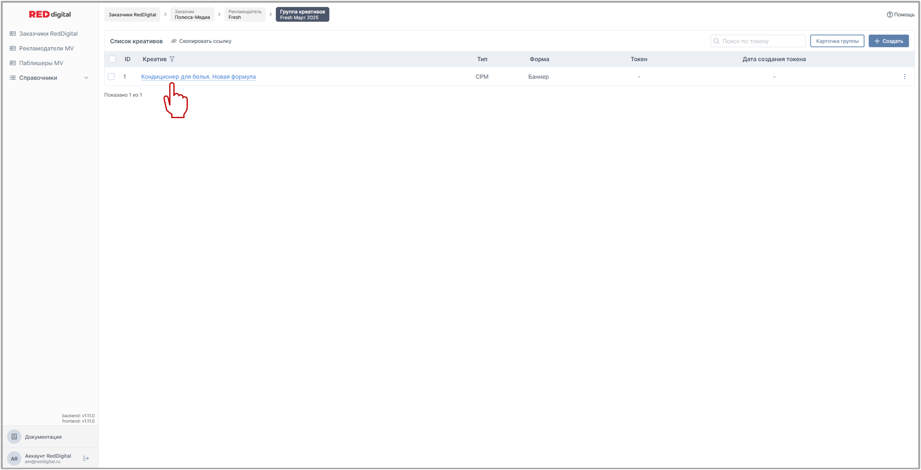The width and height of the screenshot is (921, 470).
Task: Toggle the select-all checkbox in header
Action: click(113, 59)
